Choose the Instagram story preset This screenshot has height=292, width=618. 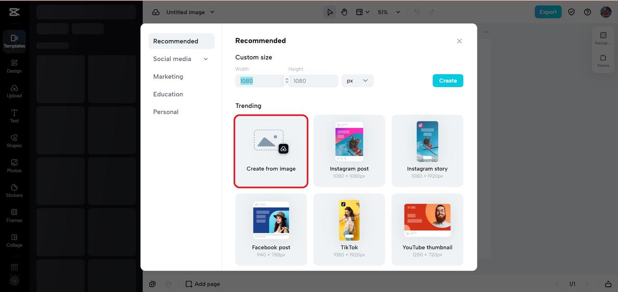[427, 151]
